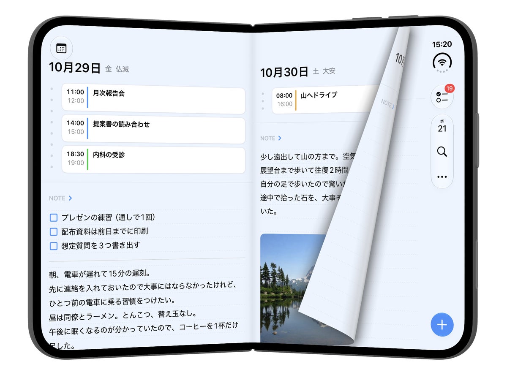Image resolution: width=507 pixels, height=375 pixels.
Task: Check the 想定質問を3つ書き出す checkbox
Action: pyautogui.click(x=54, y=246)
